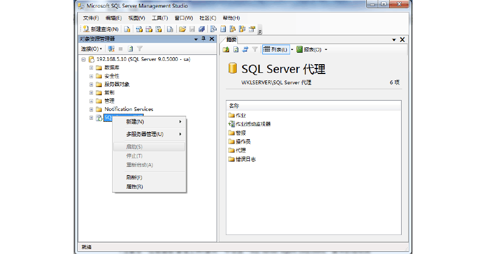Open the 工具(T) menu
The width and height of the screenshot is (486, 254).
coord(159,18)
